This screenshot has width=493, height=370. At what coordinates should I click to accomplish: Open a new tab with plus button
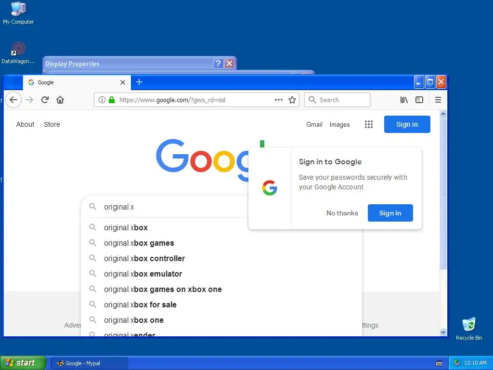point(139,82)
